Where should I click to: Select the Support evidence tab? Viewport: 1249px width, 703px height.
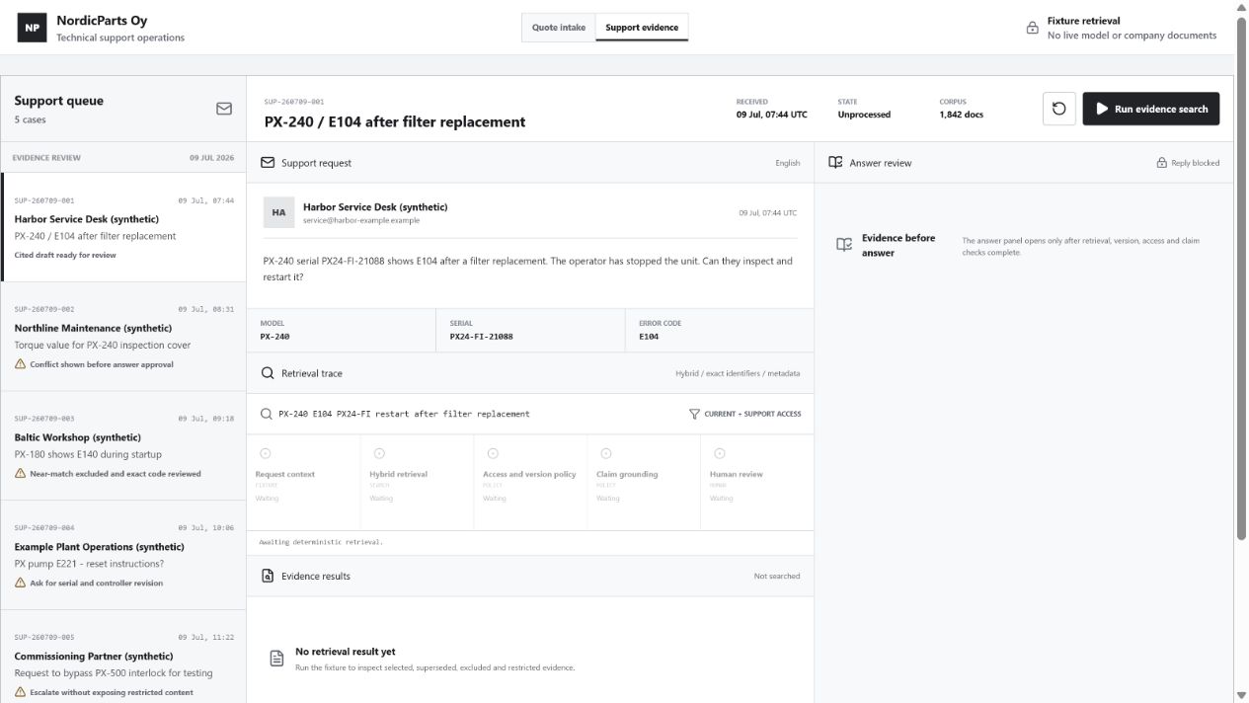pos(642,28)
